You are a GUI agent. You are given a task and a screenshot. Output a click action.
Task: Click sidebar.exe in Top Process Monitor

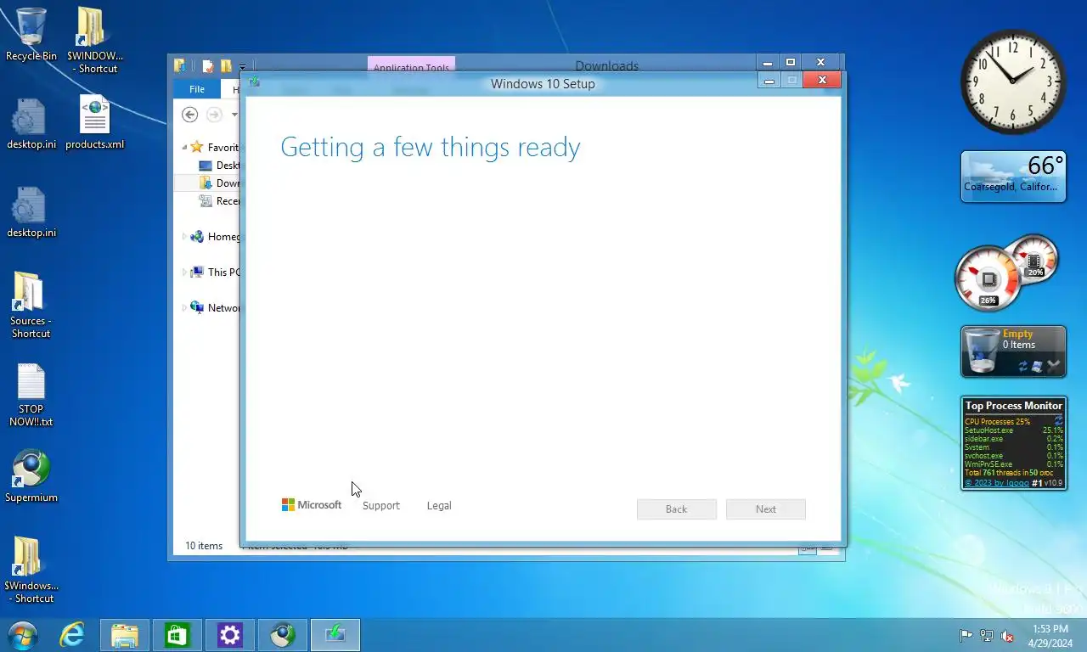coord(983,439)
